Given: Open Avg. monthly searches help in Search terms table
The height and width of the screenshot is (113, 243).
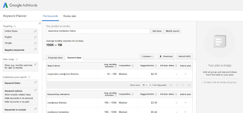Looking at the screenshot, I should 116,67.
